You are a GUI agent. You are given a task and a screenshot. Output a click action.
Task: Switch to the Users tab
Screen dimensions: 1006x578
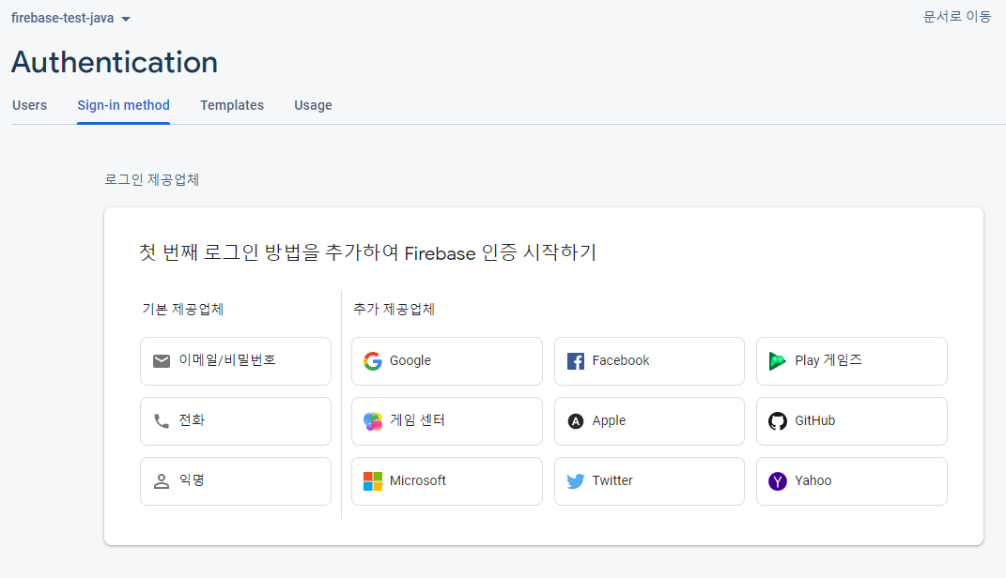pyautogui.click(x=29, y=105)
